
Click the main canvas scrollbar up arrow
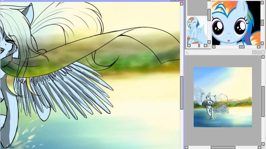click(182, 4)
